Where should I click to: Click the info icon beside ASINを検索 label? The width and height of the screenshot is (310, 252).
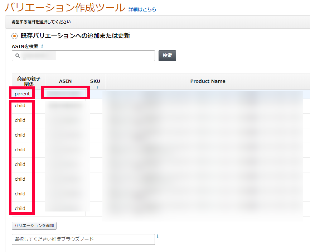pyautogui.click(x=42, y=46)
